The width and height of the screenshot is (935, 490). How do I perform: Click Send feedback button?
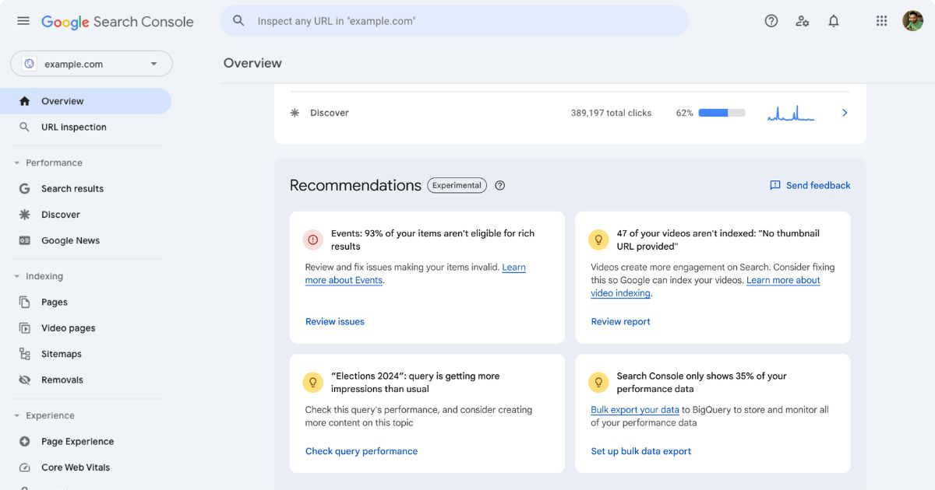click(x=810, y=185)
